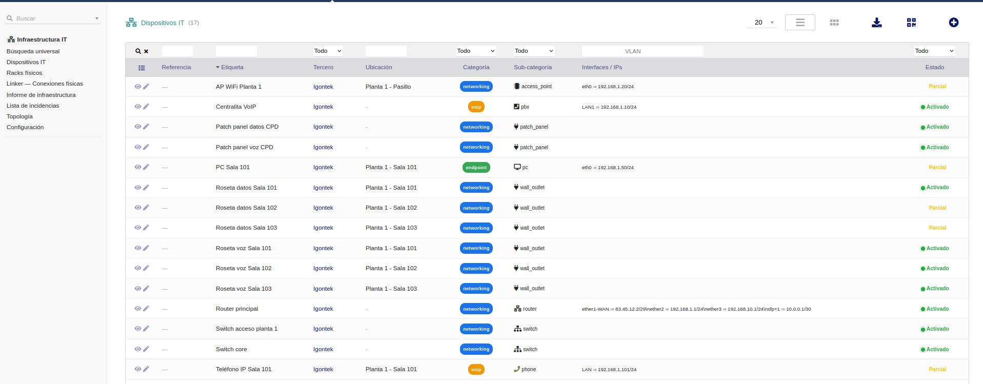Sort table by Ubicación column

tap(379, 68)
